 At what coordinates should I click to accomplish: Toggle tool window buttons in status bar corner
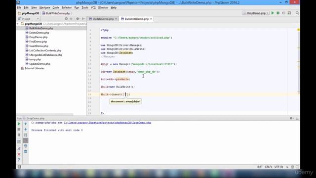pyautogui.click(x=19, y=167)
